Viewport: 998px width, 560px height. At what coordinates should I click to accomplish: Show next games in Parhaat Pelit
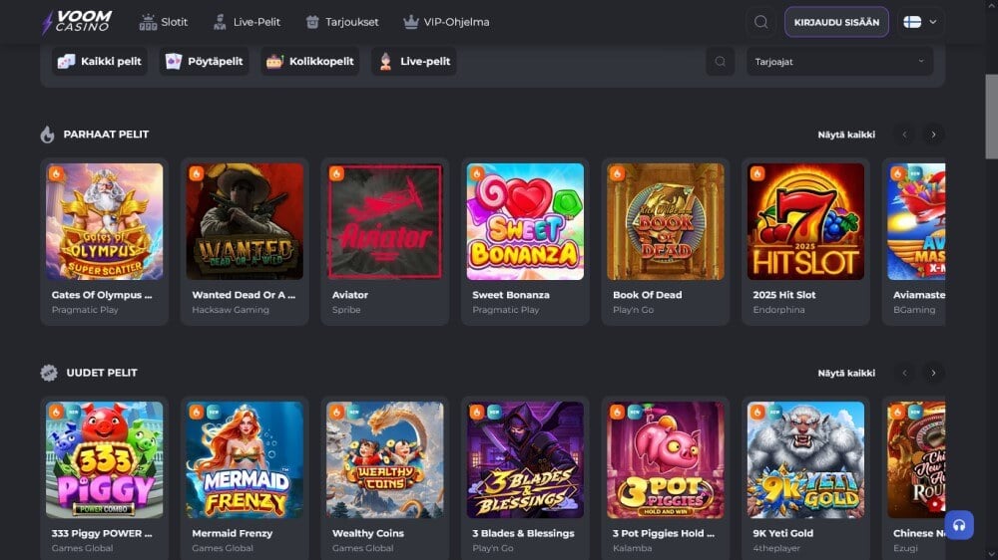(934, 135)
